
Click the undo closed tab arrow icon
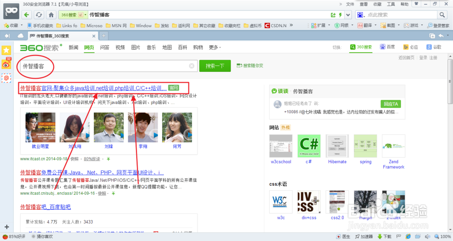coord(441,36)
